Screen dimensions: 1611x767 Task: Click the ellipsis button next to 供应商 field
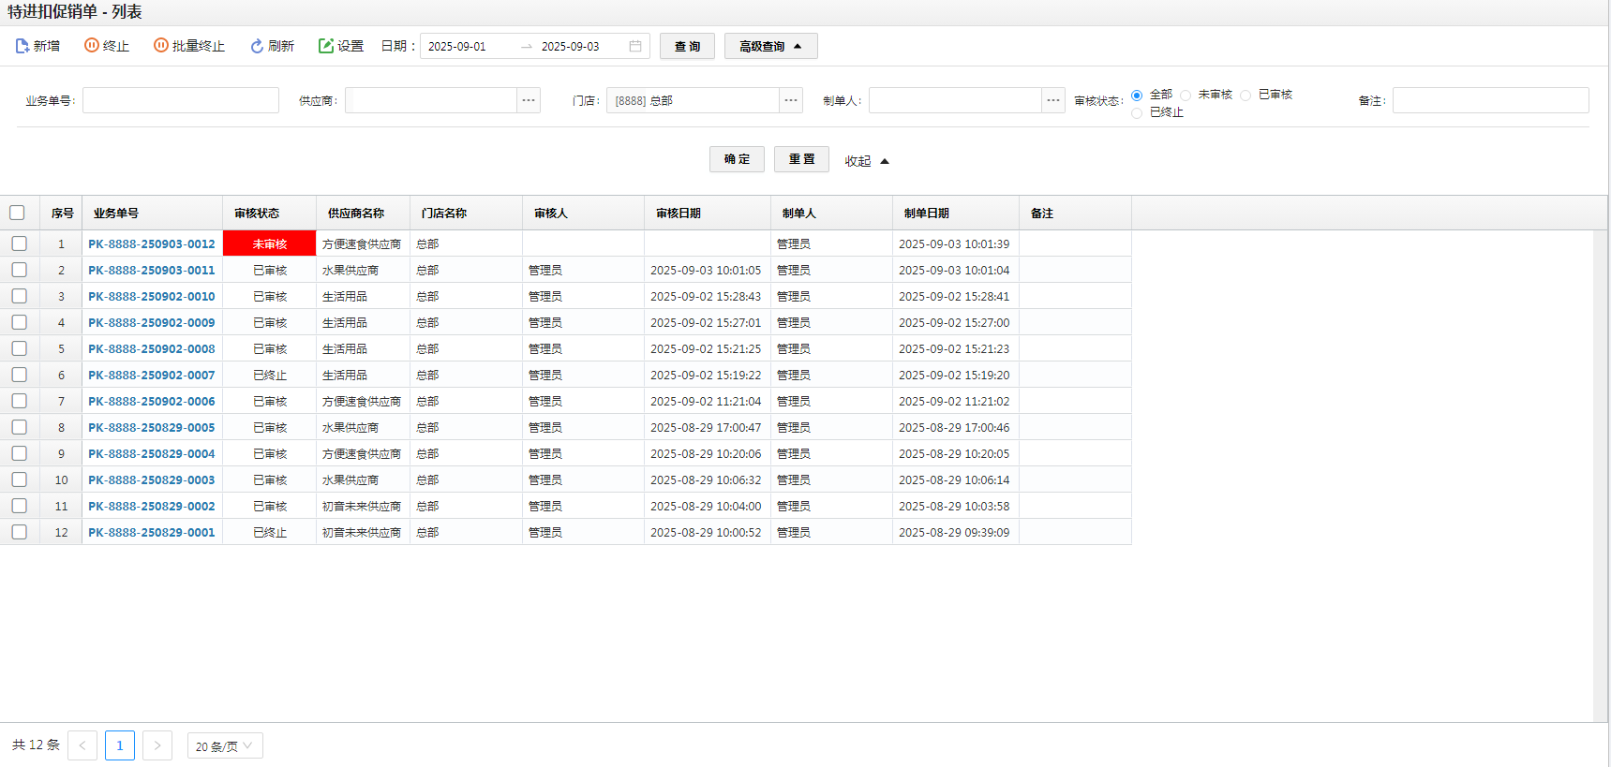click(529, 100)
